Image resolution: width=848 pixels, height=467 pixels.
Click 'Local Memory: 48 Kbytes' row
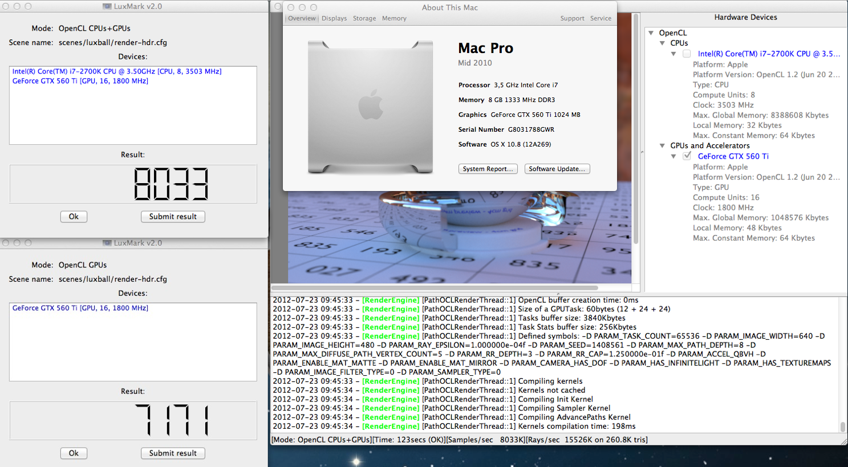click(737, 228)
